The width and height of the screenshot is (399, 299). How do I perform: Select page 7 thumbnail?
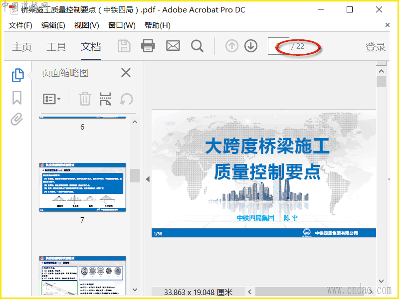click(x=82, y=187)
